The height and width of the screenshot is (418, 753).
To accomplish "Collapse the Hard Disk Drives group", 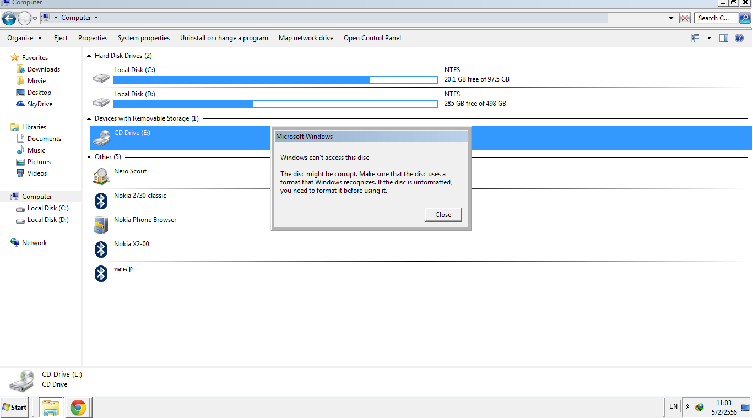I will [x=90, y=56].
